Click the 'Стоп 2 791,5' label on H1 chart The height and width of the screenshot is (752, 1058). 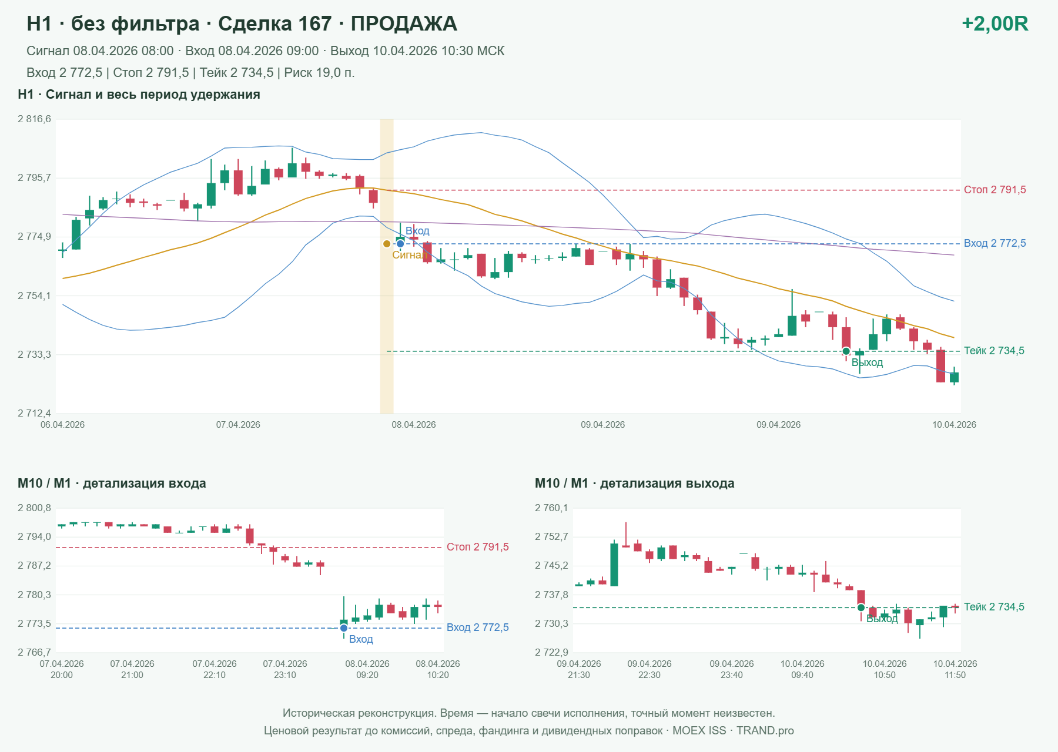pos(995,190)
